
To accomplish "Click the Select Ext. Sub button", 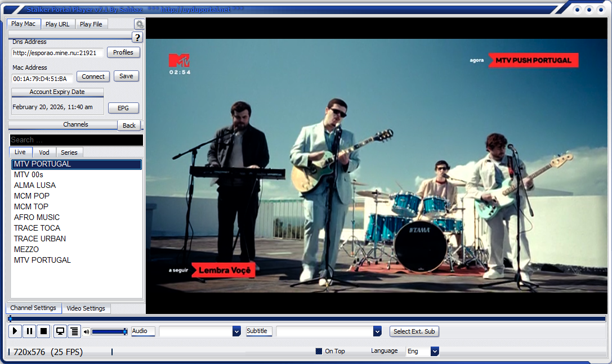I will [414, 331].
